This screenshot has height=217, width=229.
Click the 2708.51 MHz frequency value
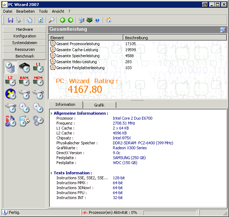[x=124, y=123]
